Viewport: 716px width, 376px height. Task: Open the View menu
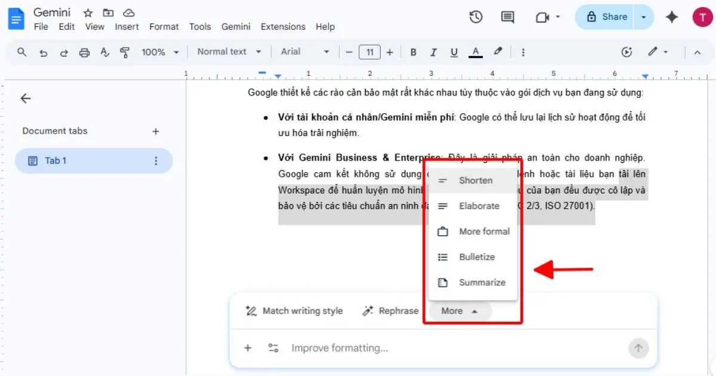[95, 27]
